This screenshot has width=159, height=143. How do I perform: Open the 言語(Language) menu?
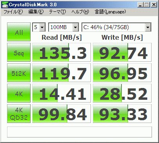(x=110, y=12)
